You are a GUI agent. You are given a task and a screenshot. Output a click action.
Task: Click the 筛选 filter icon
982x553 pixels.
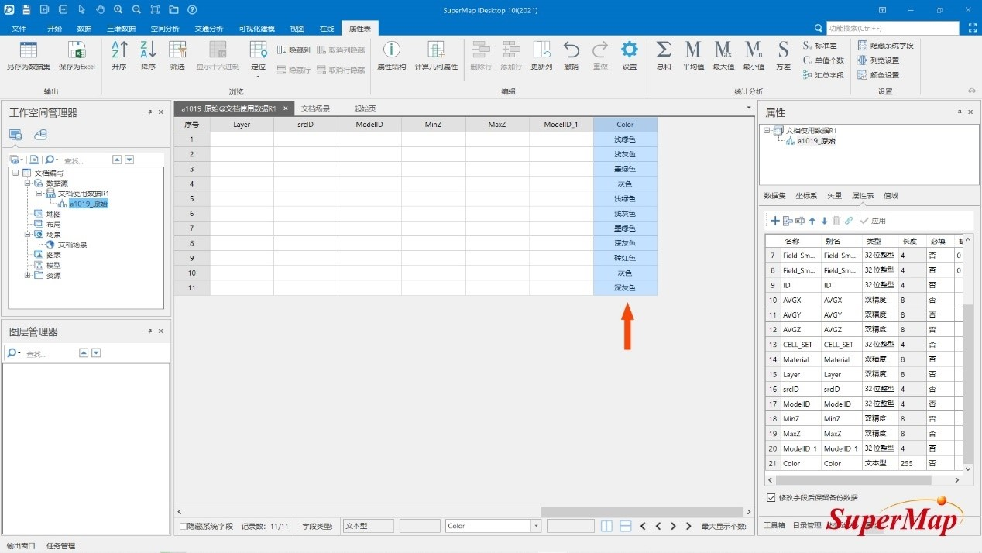pyautogui.click(x=177, y=51)
